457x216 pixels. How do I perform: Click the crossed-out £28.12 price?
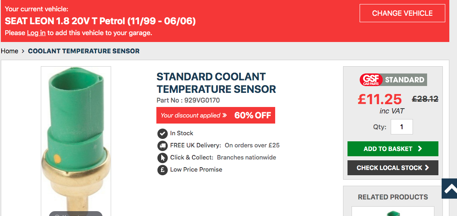pyautogui.click(x=425, y=99)
